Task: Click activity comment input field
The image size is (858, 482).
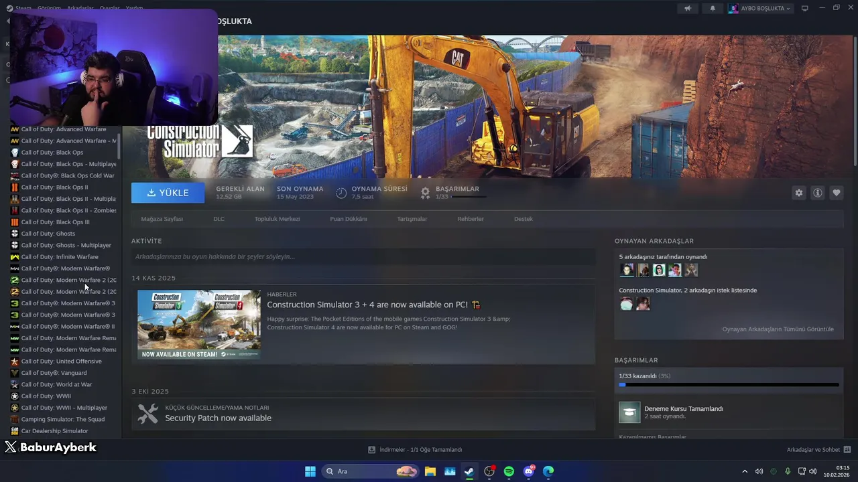Action: click(x=363, y=256)
